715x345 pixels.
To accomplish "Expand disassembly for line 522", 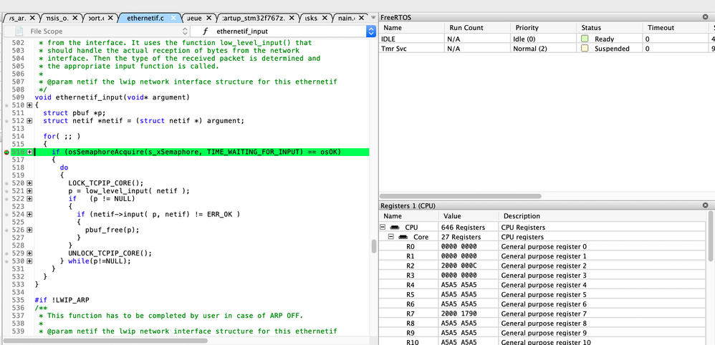I will tap(29, 199).
